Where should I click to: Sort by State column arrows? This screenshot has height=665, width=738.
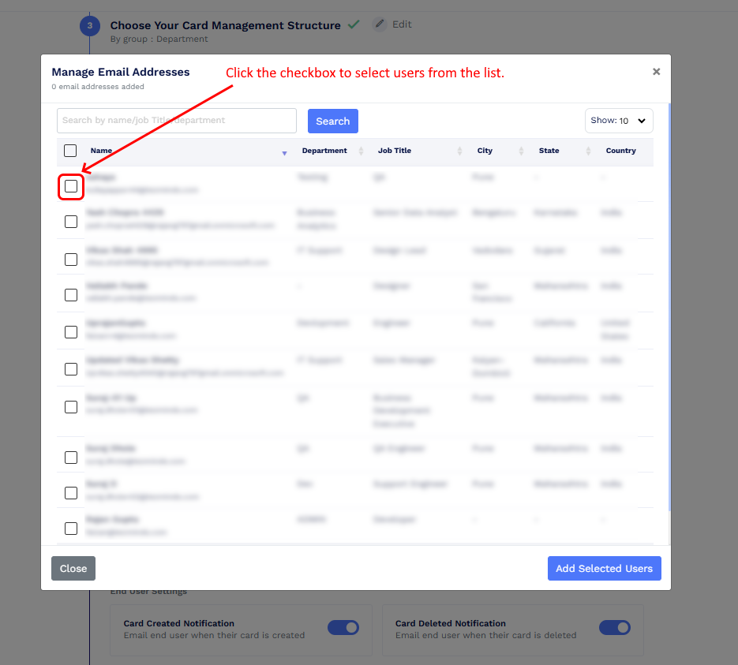pos(588,151)
